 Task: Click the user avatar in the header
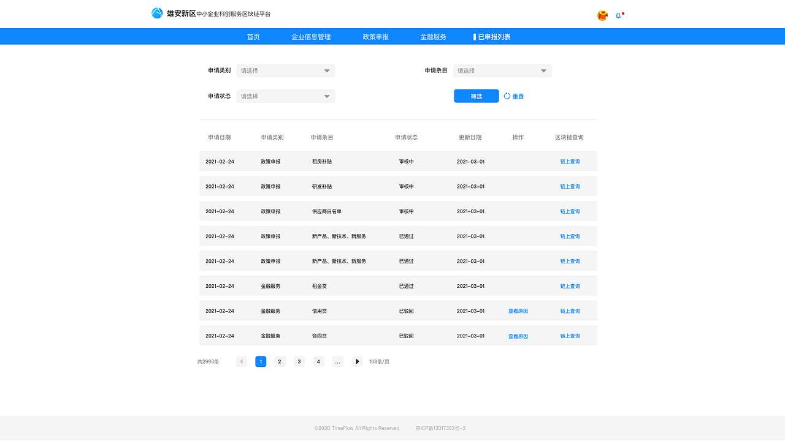[602, 15]
